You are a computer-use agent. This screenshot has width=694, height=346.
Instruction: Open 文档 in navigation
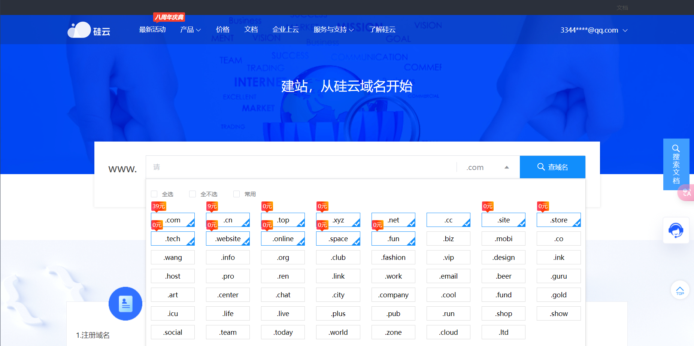251,30
